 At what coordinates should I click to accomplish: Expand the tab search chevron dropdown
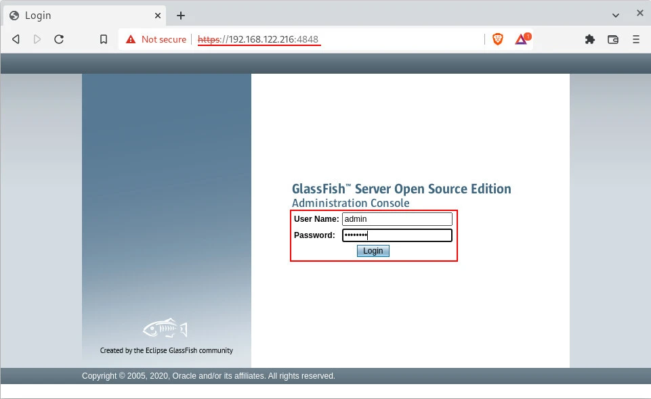tap(616, 15)
